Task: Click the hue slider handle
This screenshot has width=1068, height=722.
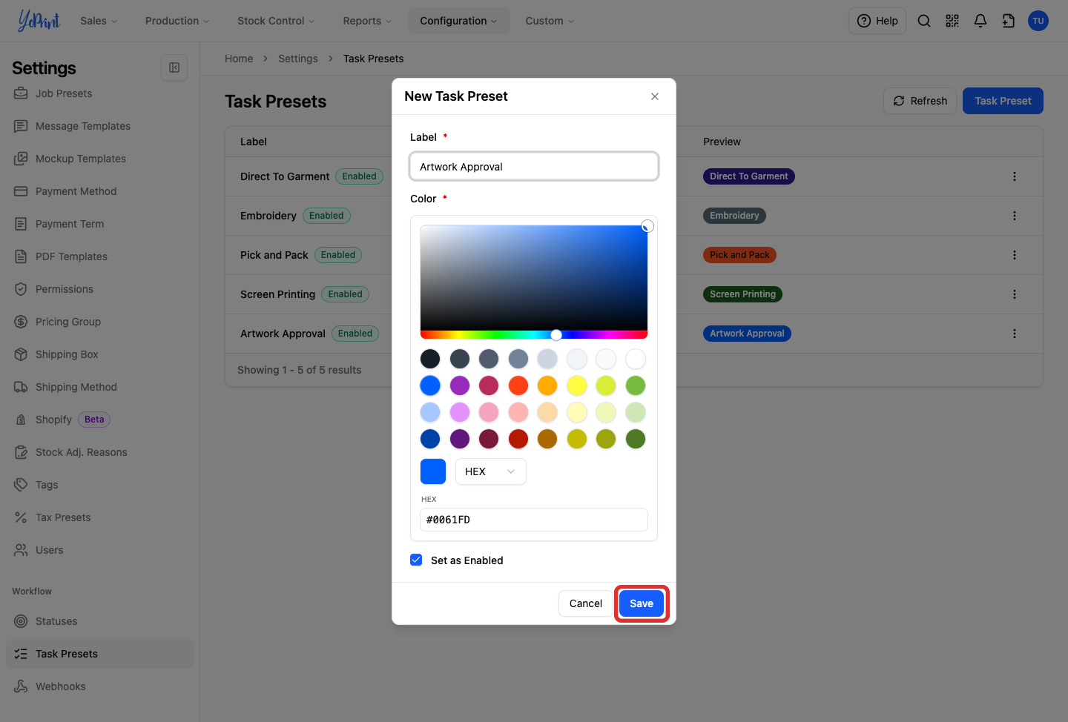Action: coord(556,335)
